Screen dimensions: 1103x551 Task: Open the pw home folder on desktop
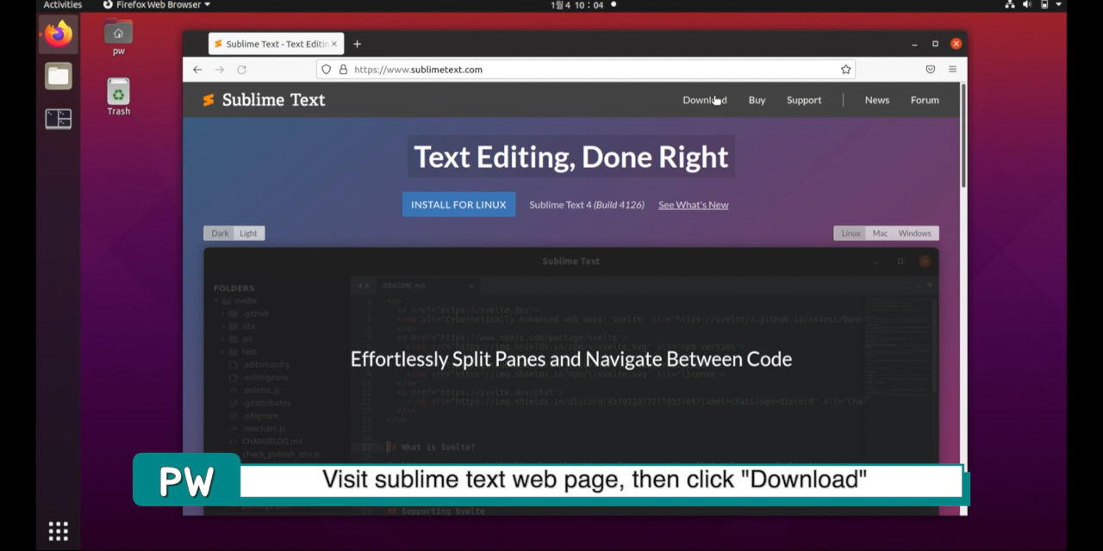118,38
